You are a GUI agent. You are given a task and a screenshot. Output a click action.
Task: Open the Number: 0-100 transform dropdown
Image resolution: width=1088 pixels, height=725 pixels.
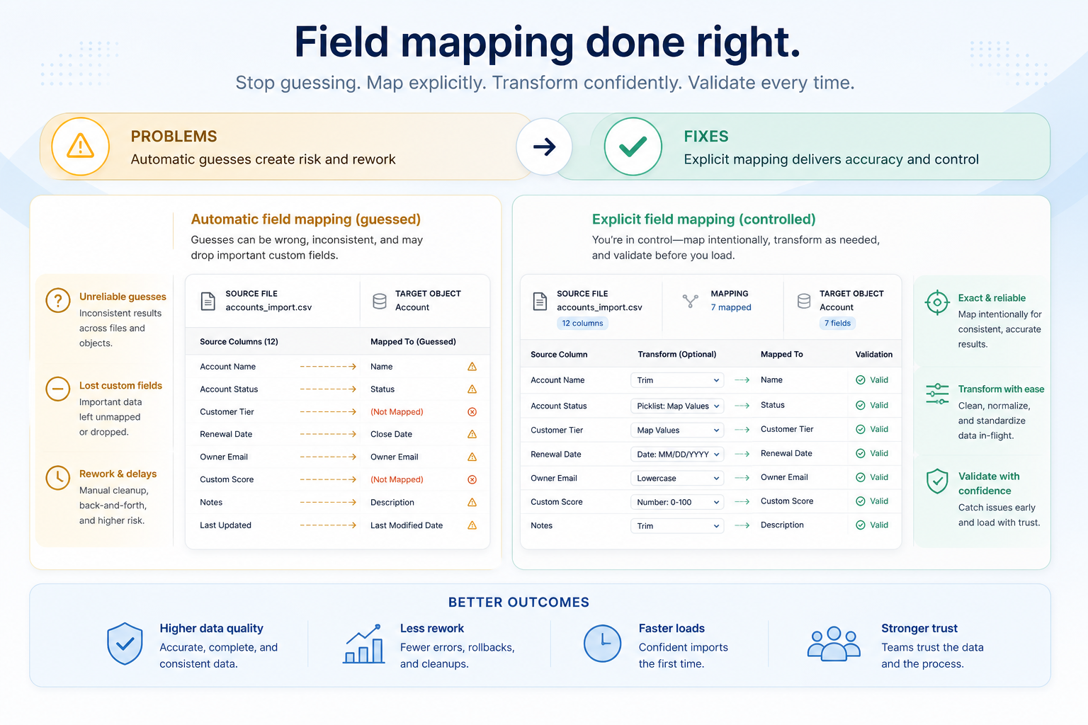tap(677, 502)
